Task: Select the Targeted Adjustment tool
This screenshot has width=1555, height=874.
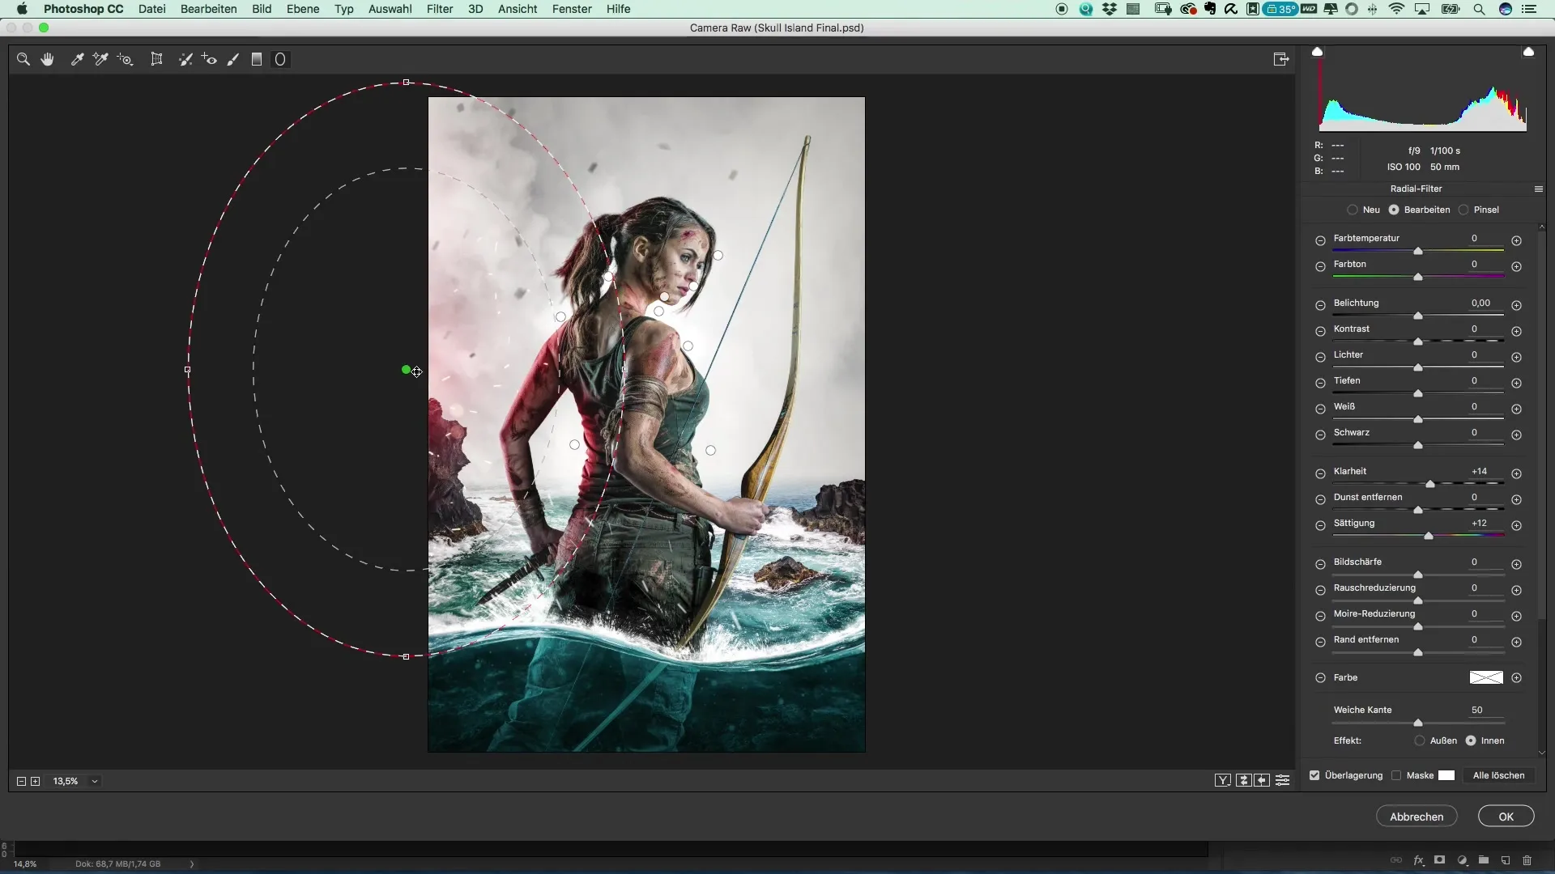Action: [126, 59]
